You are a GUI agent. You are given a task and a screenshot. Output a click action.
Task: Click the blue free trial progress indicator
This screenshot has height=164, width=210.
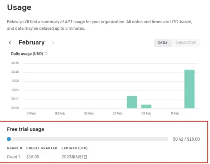point(9,139)
